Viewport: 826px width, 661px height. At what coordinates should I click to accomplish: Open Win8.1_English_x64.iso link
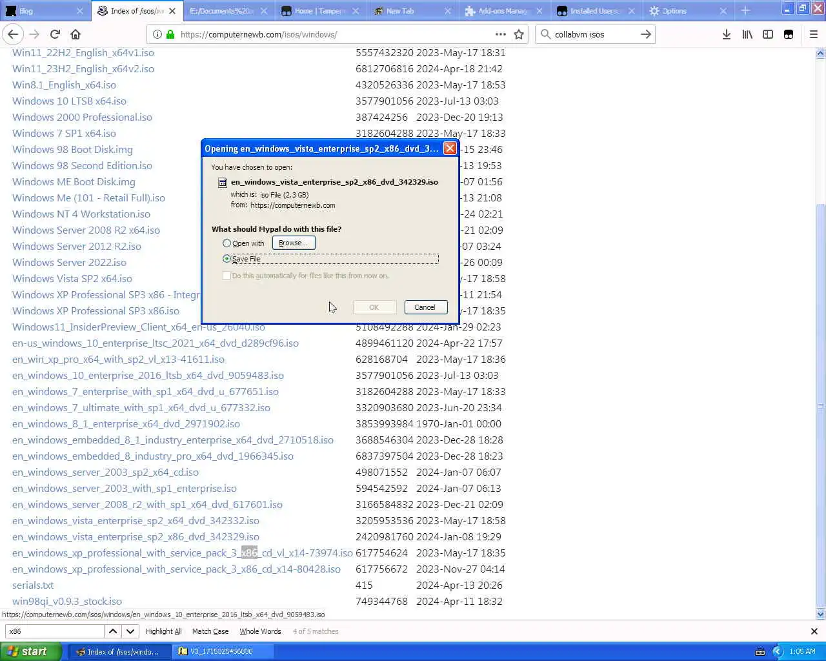coord(64,85)
